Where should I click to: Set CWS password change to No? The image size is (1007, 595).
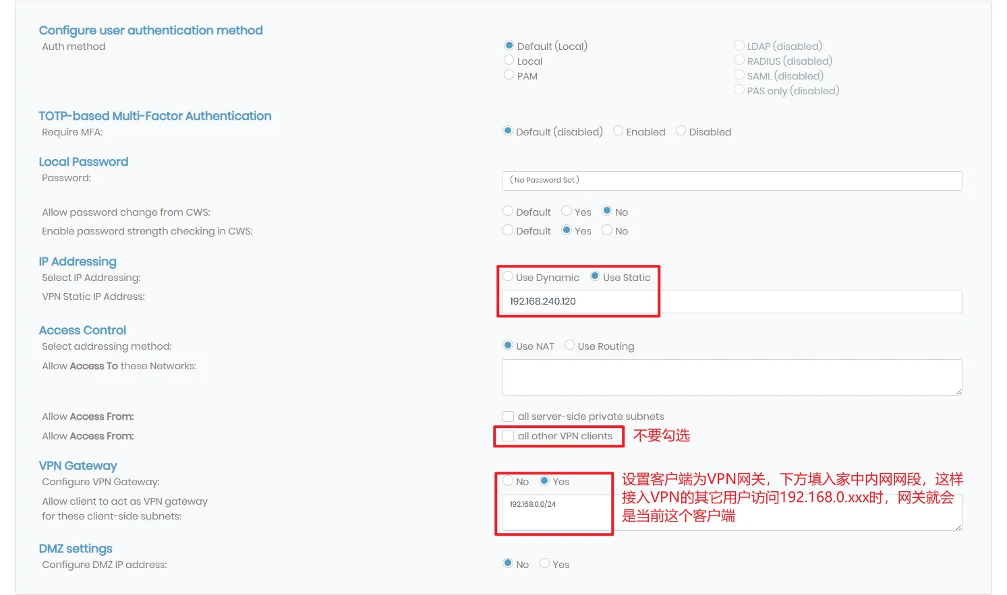pyautogui.click(x=607, y=212)
